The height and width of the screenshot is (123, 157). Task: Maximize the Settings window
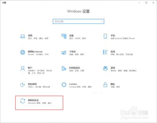[146, 3]
